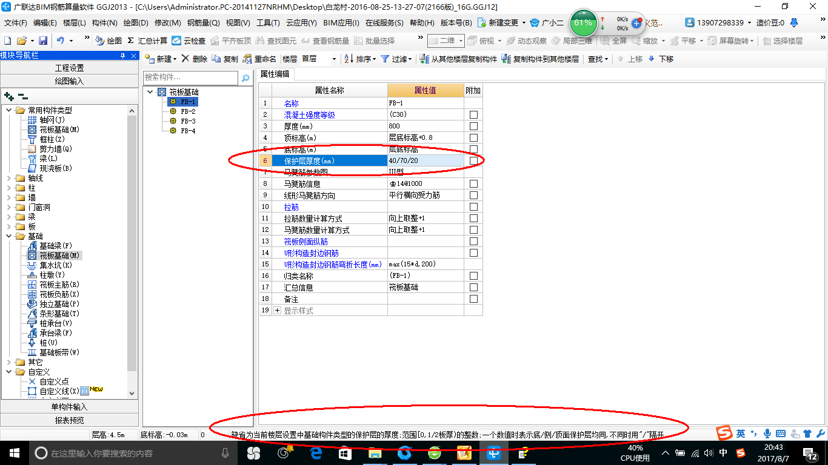Select 基础梁(F) tree item

(x=56, y=246)
